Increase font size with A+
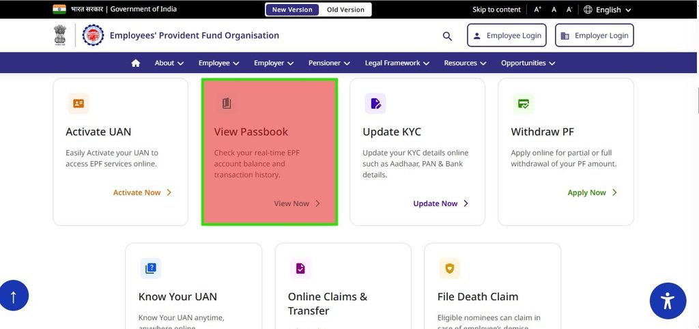 point(538,10)
